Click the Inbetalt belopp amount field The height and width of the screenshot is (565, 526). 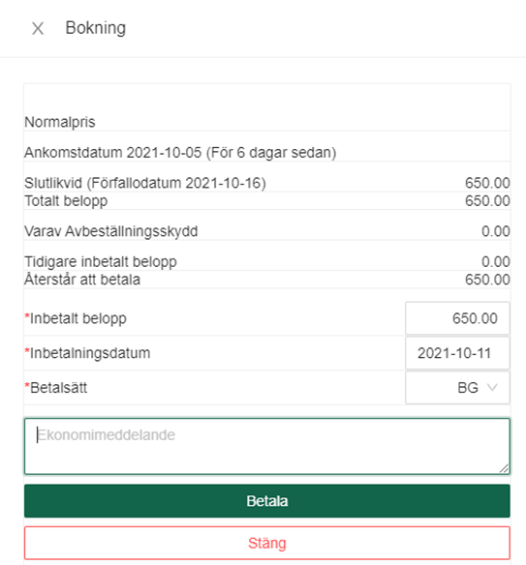click(457, 318)
